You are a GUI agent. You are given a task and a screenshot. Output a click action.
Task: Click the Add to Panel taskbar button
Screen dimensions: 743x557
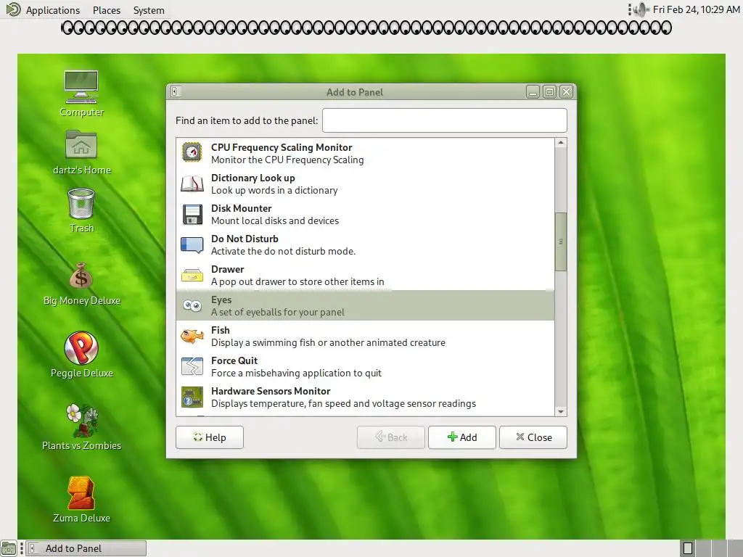(x=86, y=548)
